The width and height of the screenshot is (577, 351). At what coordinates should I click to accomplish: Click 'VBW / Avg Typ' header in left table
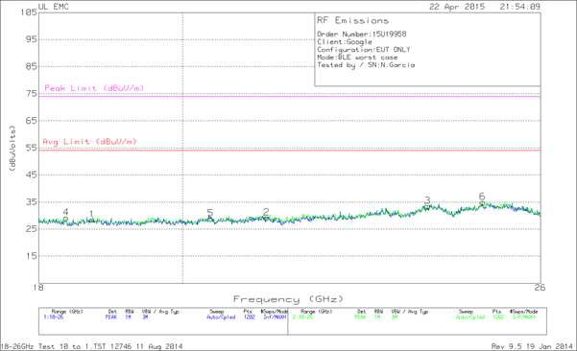tap(160, 312)
